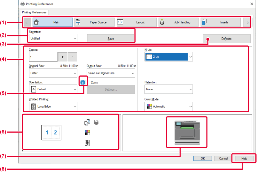The image size is (257, 172).
Task: Click the stacked paper icon in preview
Action: (x=96, y=122)
